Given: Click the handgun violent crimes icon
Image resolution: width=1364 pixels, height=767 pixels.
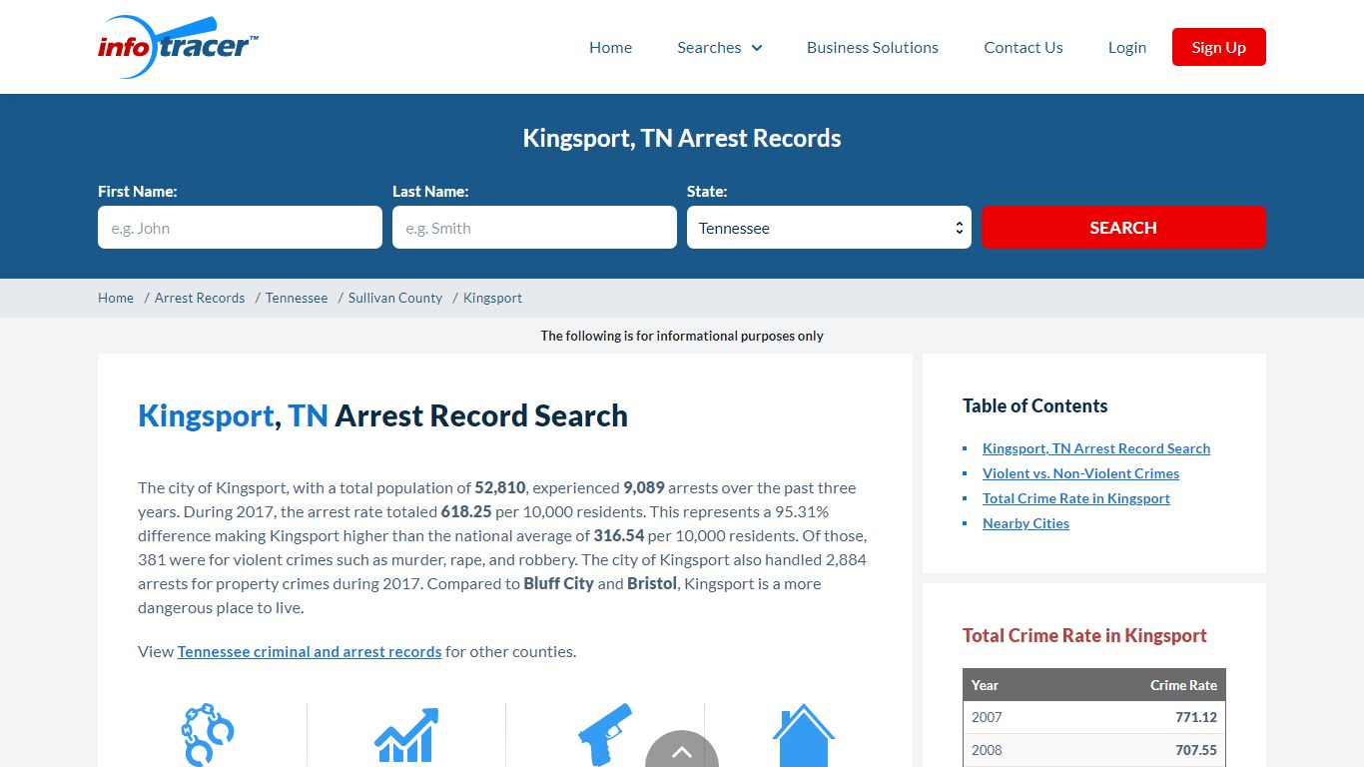Looking at the screenshot, I should coord(605,735).
